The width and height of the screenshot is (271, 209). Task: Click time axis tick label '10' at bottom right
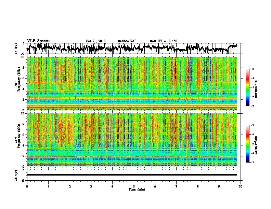click(x=241, y=186)
